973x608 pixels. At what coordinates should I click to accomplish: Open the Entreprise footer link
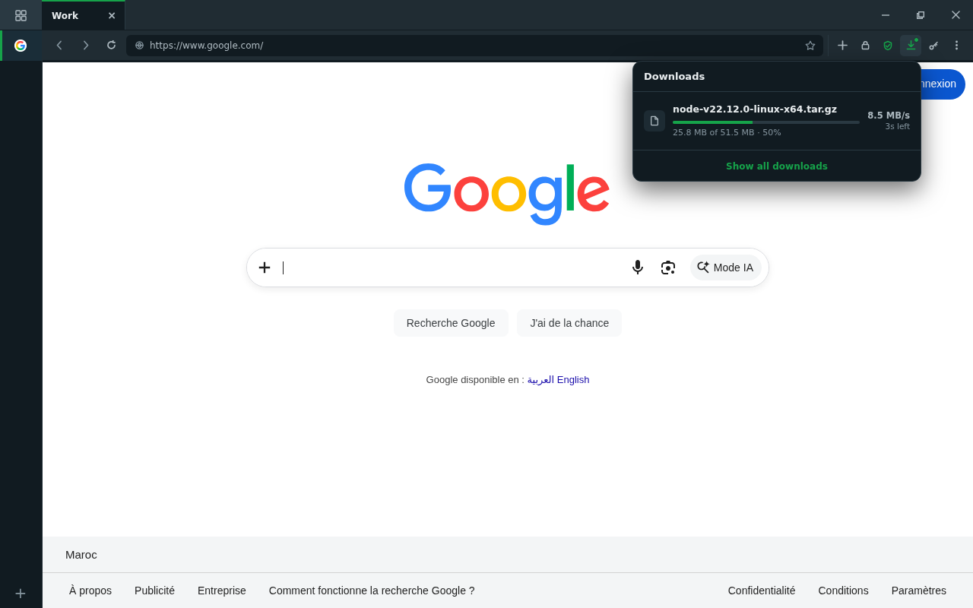(x=222, y=591)
